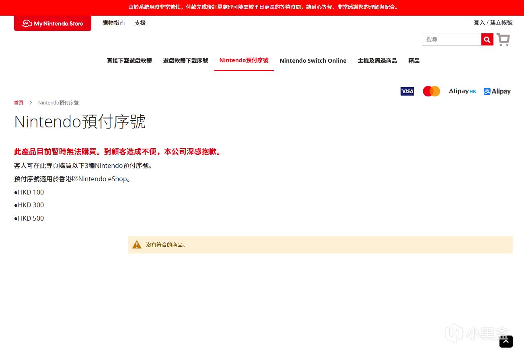Select the Nintendo預付序號 nav tab
The width and height of the screenshot is (524, 352).
[244, 60]
